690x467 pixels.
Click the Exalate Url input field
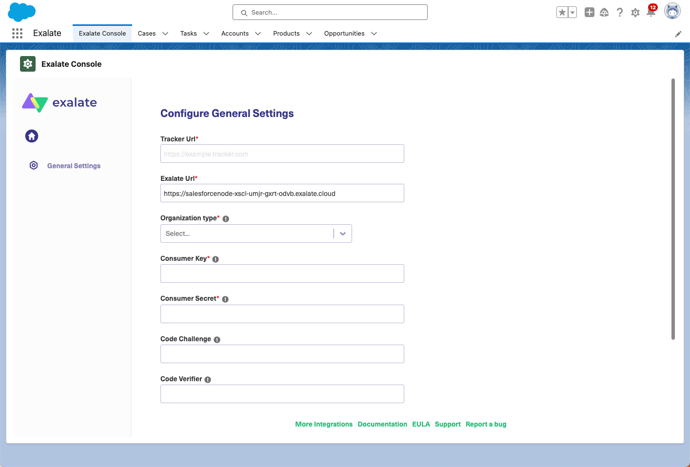[282, 193]
